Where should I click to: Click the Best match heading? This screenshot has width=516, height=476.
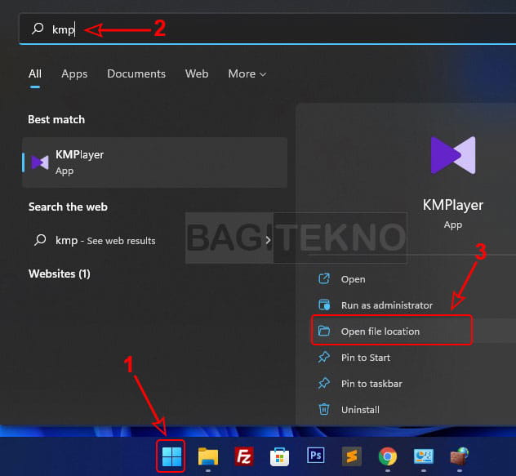pyautogui.click(x=56, y=119)
